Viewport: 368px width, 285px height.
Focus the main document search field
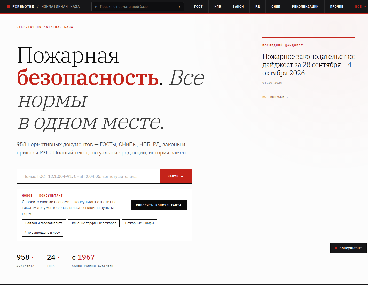click(88, 176)
